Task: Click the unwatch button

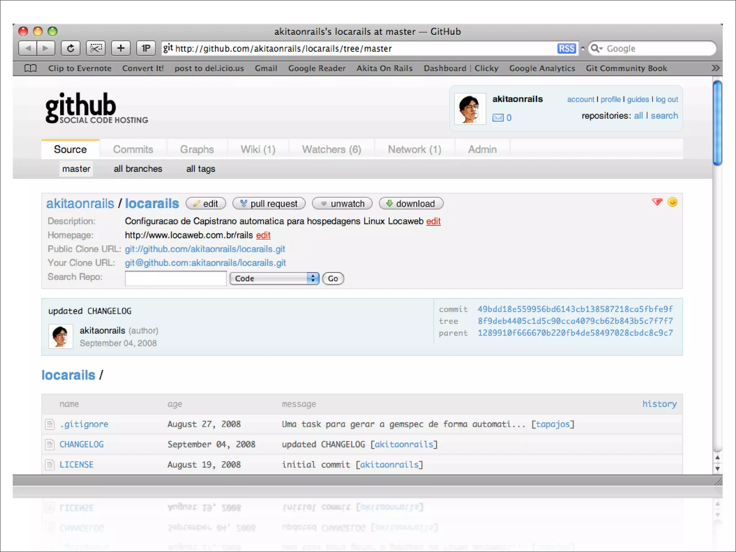Action: click(342, 204)
